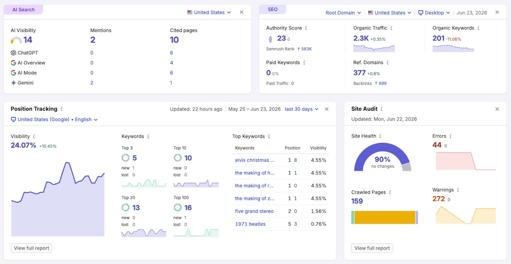Click the Crawled Pages 159 value
Image resolution: width=511 pixels, height=264 pixels.
[357, 201]
